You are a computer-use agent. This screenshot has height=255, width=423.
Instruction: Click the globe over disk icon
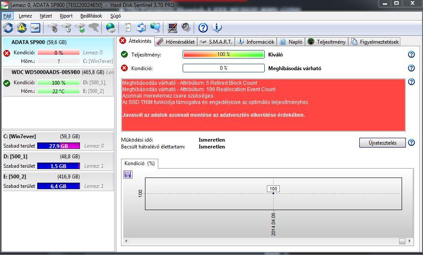[111, 27]
